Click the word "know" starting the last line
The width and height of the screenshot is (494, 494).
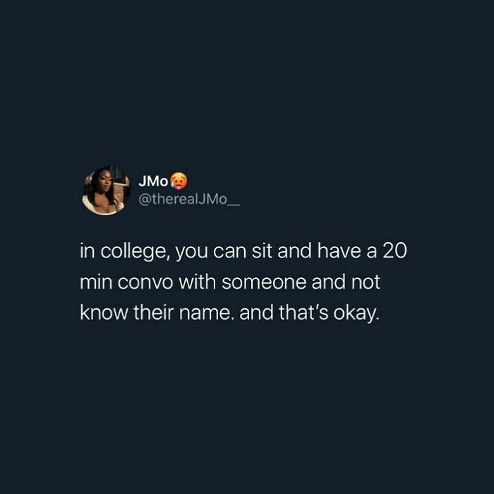(104, 312)
